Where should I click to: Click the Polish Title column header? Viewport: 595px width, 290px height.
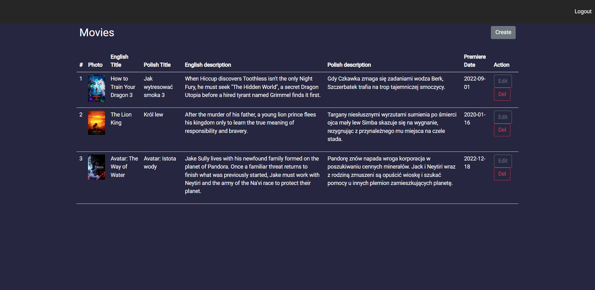click(x=157, y=65)
